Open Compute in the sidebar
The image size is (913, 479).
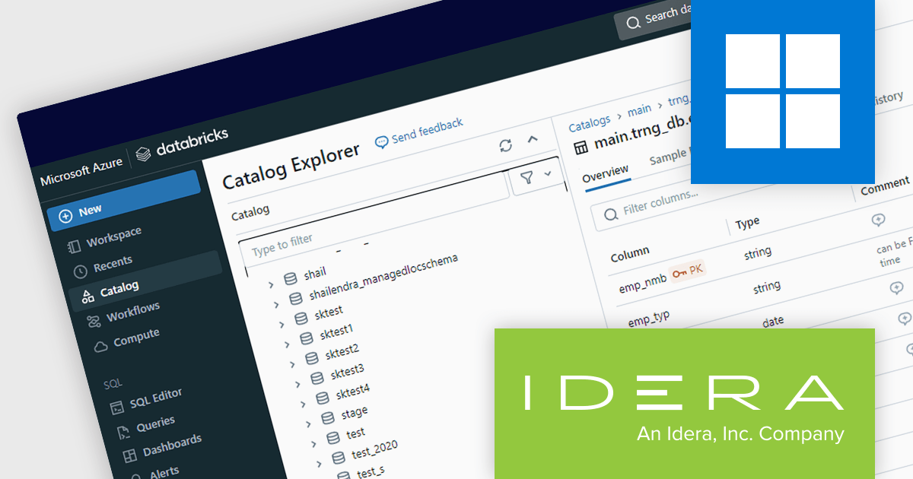(136, 338)
